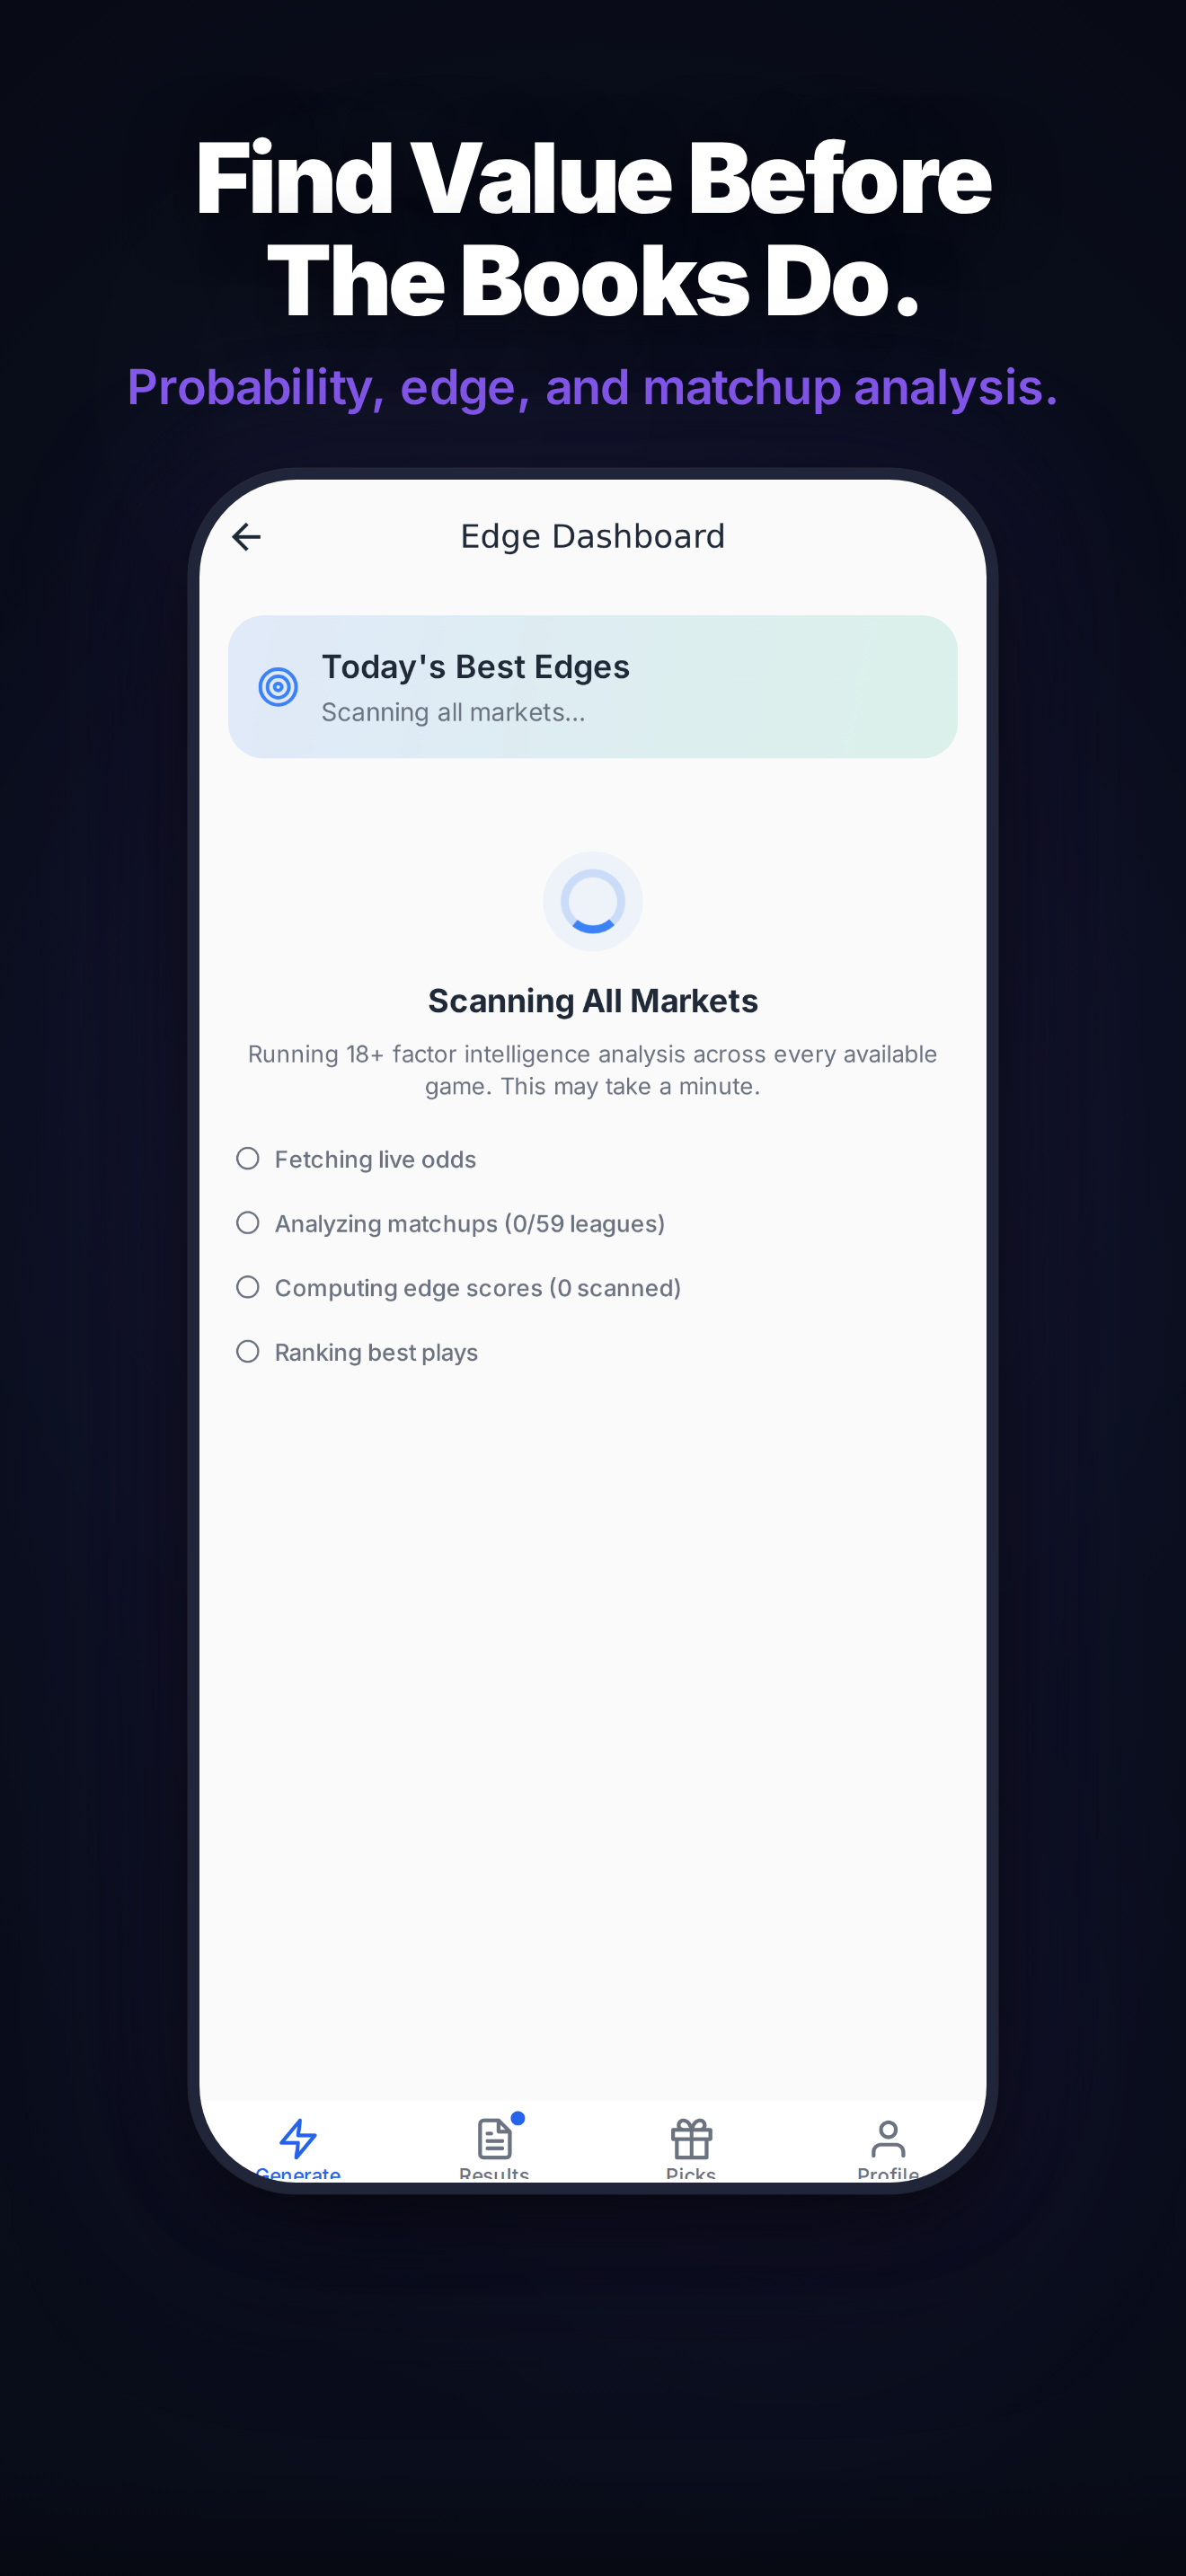Select the Fetching live odds circle
Image resolution: width=1186 pixels, height=2576 pixels.
tap(248, 1158)
